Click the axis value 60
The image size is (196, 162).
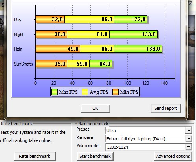[x=90, y=83]
